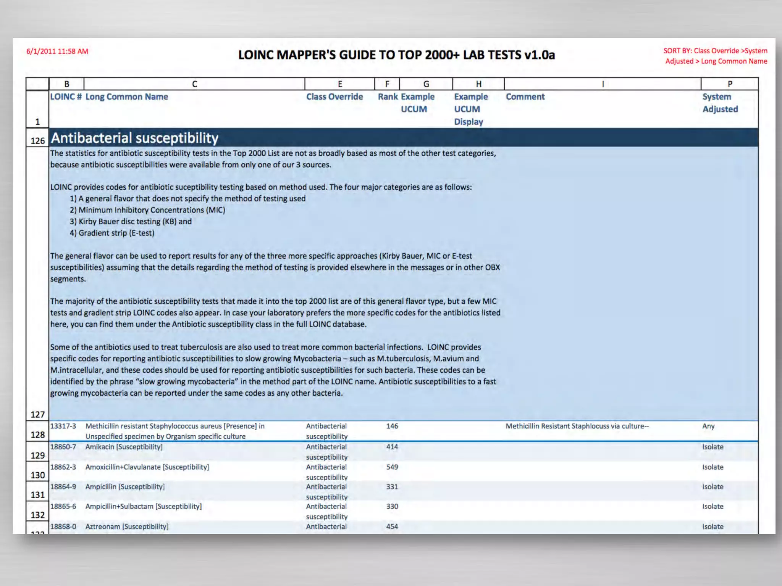Click the Rank column title
Viewport: 782px width, 586px height.
pos(387,97)
